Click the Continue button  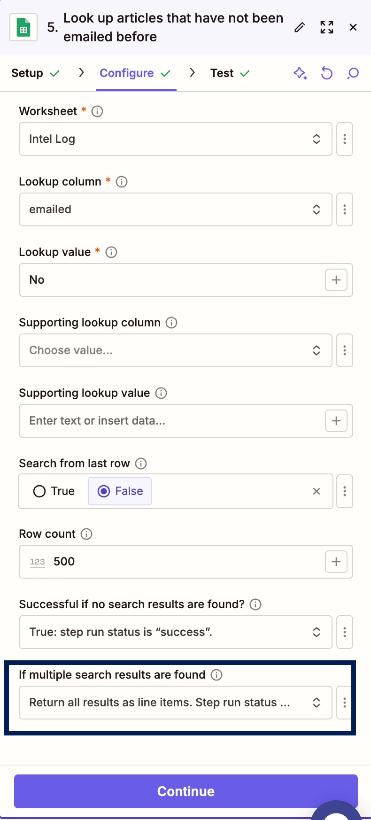(x=185, y=791)
